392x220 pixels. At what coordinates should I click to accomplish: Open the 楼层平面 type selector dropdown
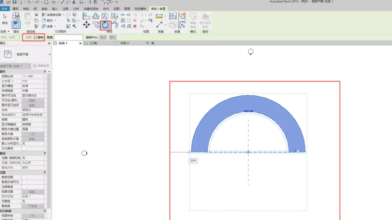point(50,55)
